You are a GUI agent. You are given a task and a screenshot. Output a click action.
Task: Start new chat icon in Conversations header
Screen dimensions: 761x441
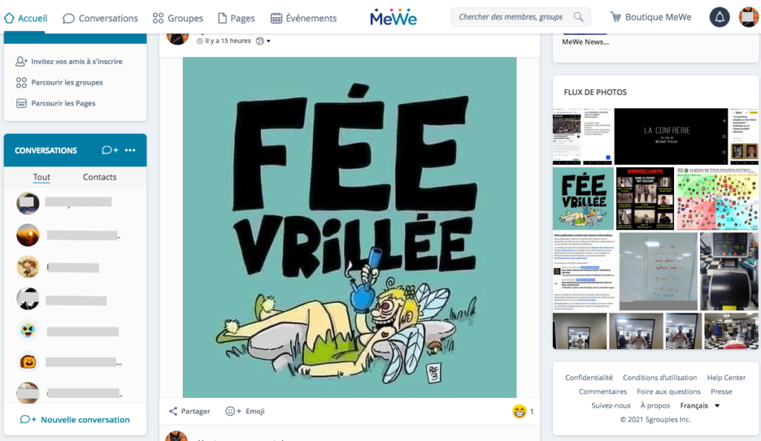[110, 150]
